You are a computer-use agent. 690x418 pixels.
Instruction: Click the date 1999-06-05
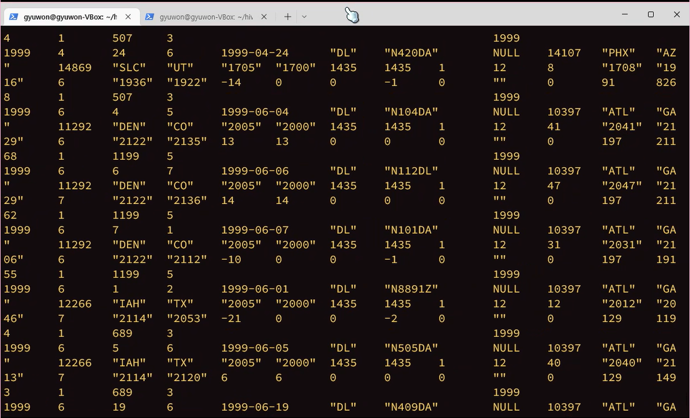[255, 348]
